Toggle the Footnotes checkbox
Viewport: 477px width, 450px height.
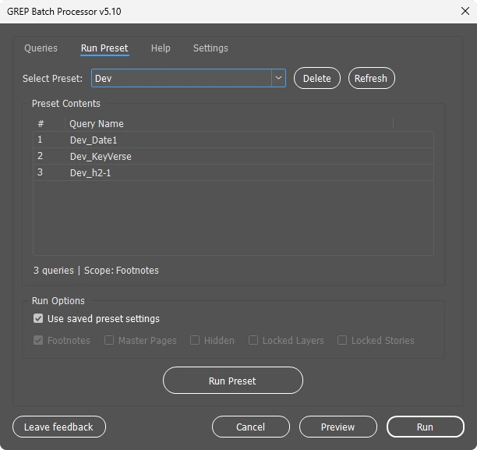(38, 340)
